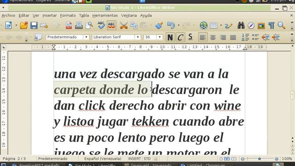Open the table insert dropdown arrow
Screen dimensions: 295x166
click(x=221, y=25)
